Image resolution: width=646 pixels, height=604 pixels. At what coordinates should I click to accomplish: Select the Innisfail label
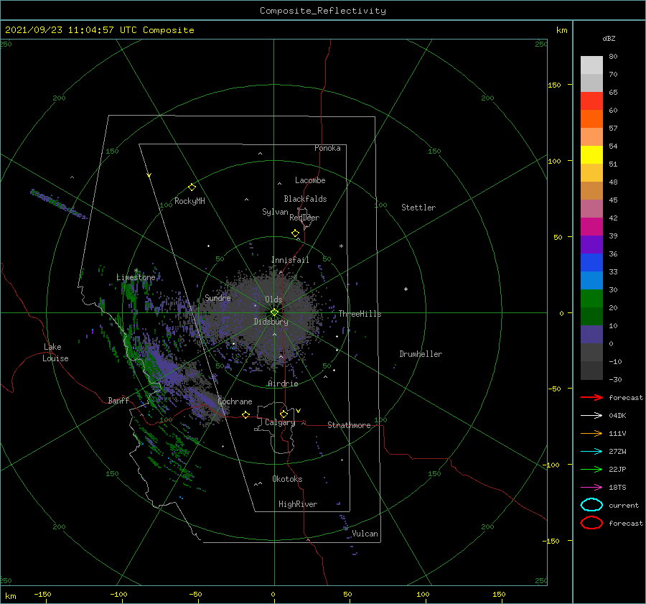(290, 260)
